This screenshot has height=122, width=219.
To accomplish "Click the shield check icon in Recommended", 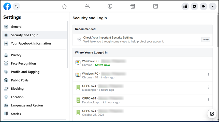I will tap(79, 39).
